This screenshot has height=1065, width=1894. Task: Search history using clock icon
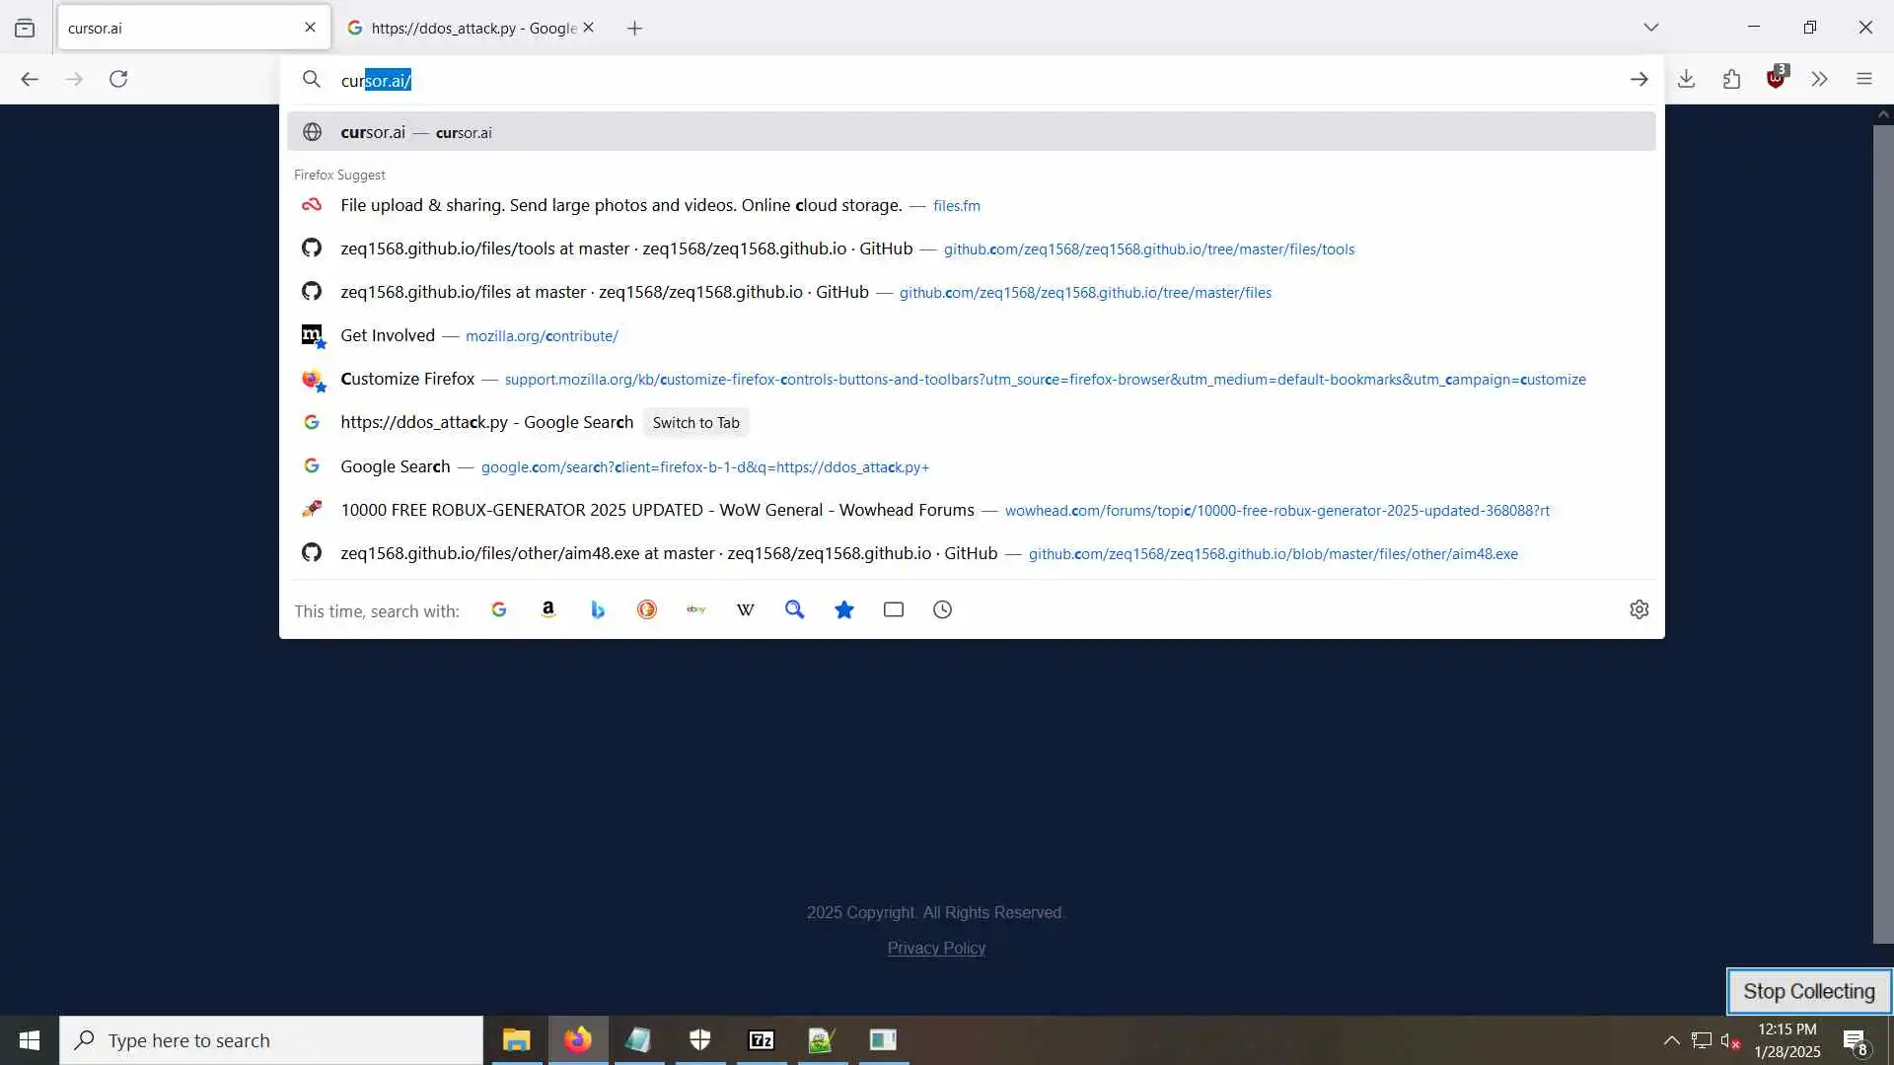pyautogui.click(x=943, y=610)
